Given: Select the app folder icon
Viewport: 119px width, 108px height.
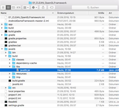Looking at the screenshot, I should [x=6, y=24].
